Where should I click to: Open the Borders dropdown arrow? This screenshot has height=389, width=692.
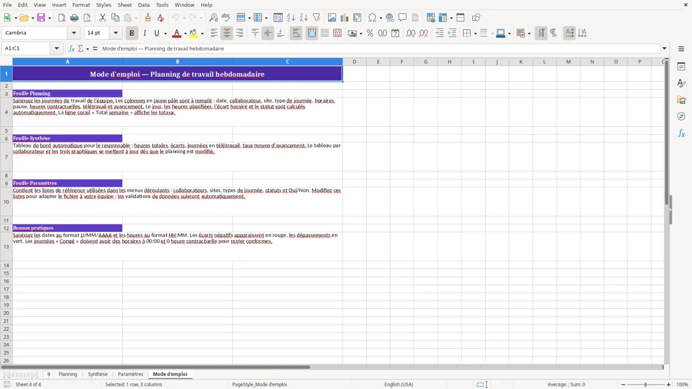(475, 33)
